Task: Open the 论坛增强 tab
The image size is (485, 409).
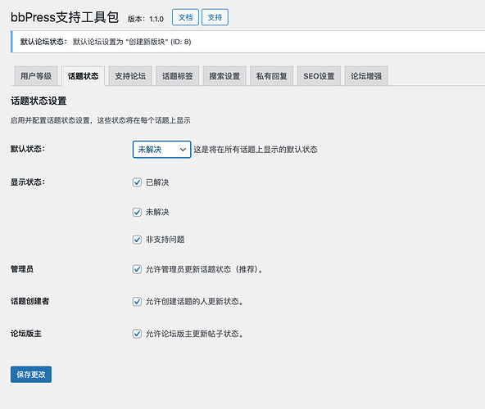Action: [366, 76]
